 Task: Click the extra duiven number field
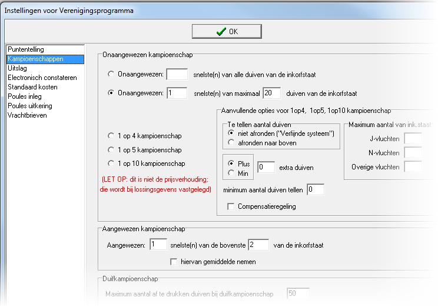coord(266,167)
